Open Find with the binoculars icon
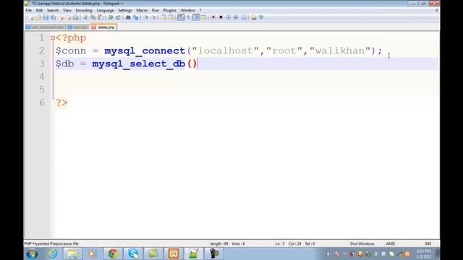This screenshot has width=463, height=260. [128, 17]
